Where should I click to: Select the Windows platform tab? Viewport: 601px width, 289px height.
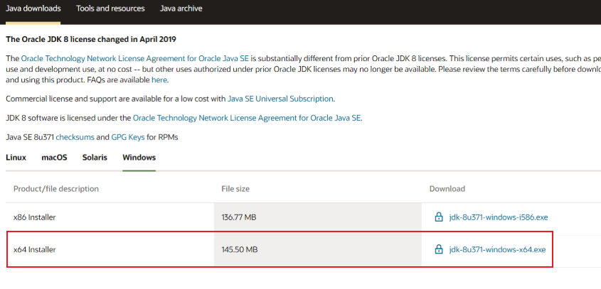click(139, 158)
